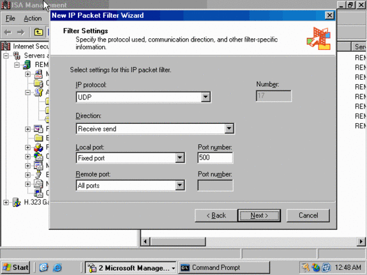Select the Bandwidth Rules folder icon
367x275 pixels.
coord(39,138)
